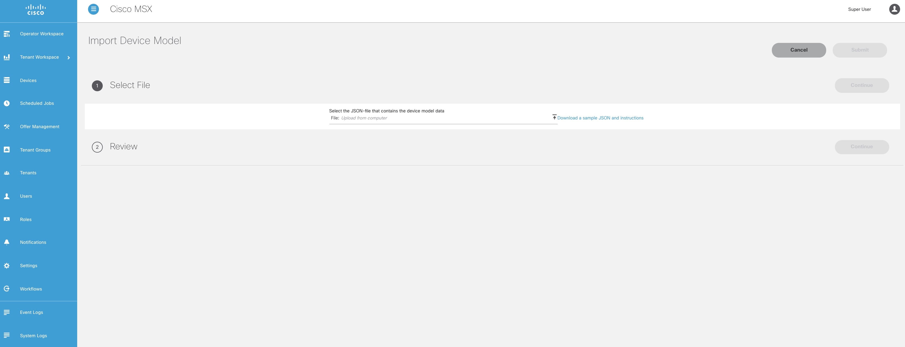Click the Notifications bell icon

coord(7,242)
